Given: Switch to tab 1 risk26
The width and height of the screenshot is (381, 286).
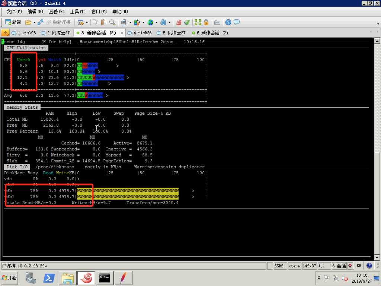Looking at the screenshot, I should click(x=23, y=33).
